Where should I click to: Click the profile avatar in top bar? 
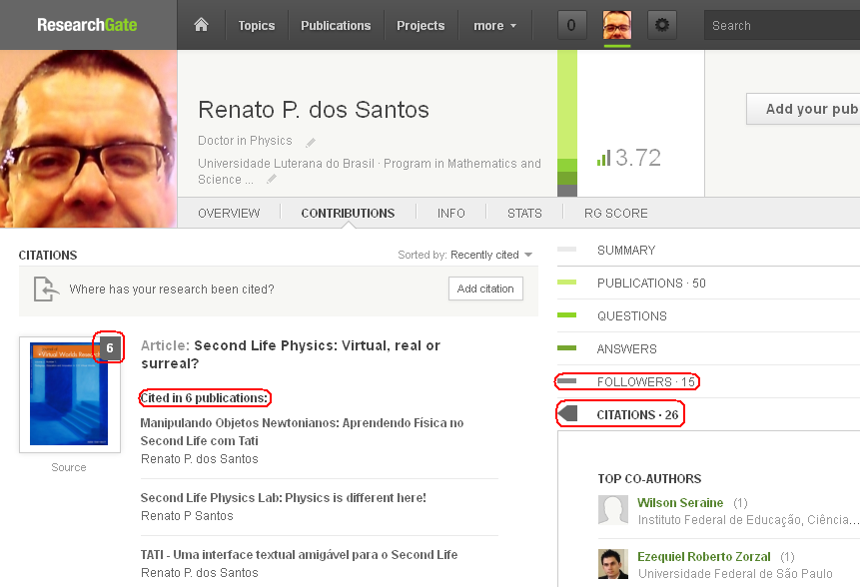617,25
